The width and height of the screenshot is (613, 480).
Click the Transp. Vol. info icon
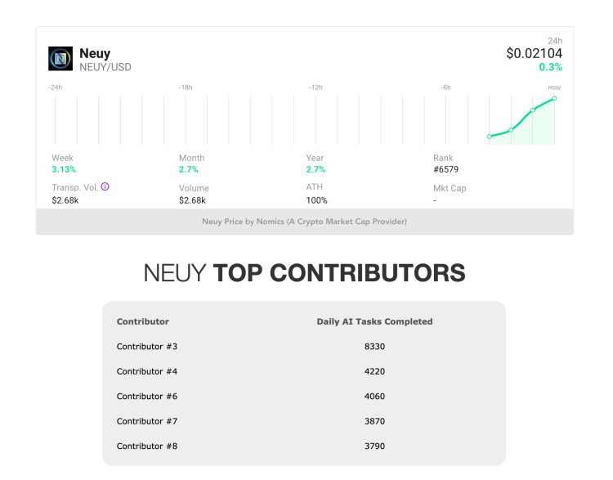pos(105,186)
